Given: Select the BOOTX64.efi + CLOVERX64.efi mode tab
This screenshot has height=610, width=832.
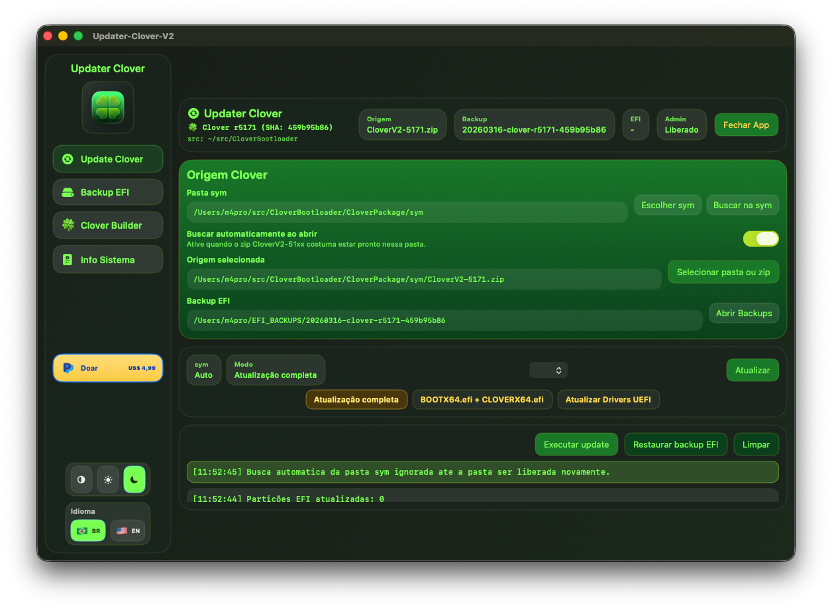Looking at the screenshot, I should (482, 399).
